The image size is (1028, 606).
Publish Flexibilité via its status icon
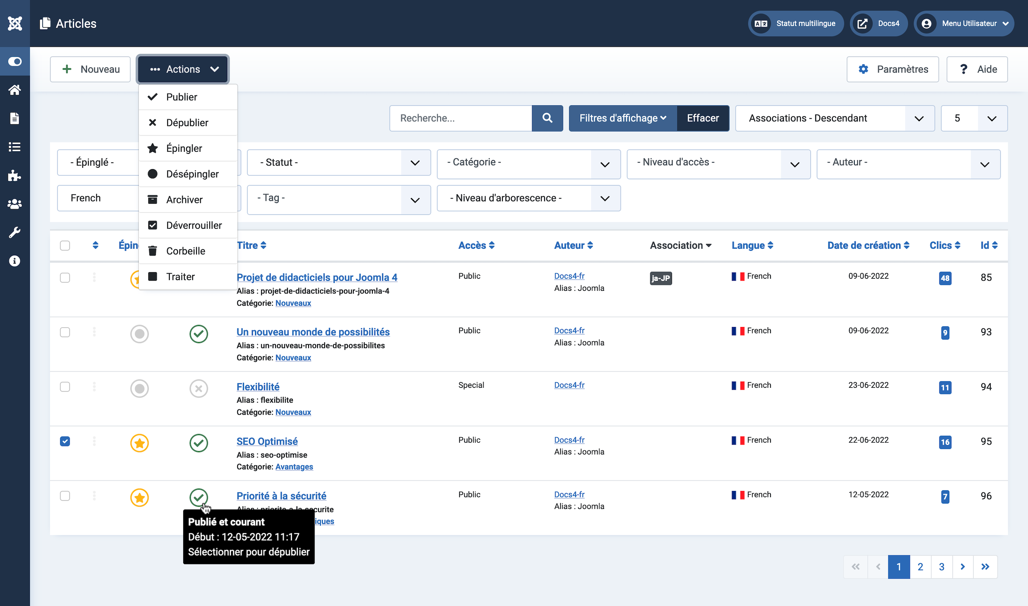(199, 388)
